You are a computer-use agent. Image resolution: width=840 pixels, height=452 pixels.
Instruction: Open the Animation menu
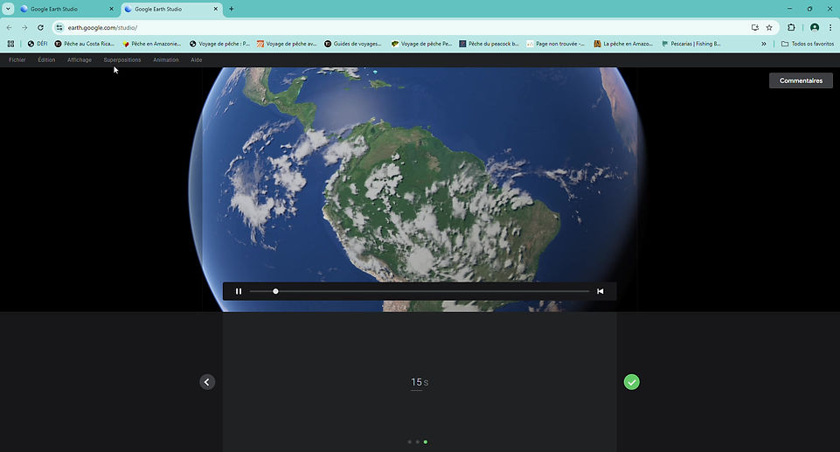[x=165, y=60]
